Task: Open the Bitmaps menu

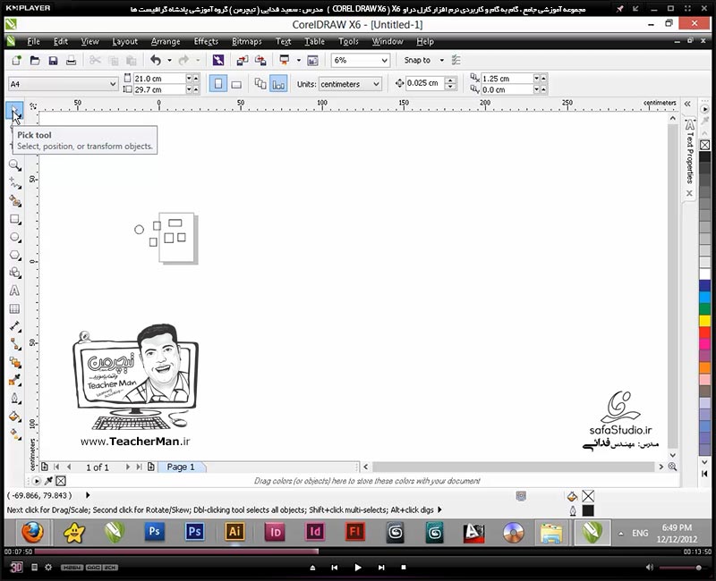Action: tap(247, 41)
